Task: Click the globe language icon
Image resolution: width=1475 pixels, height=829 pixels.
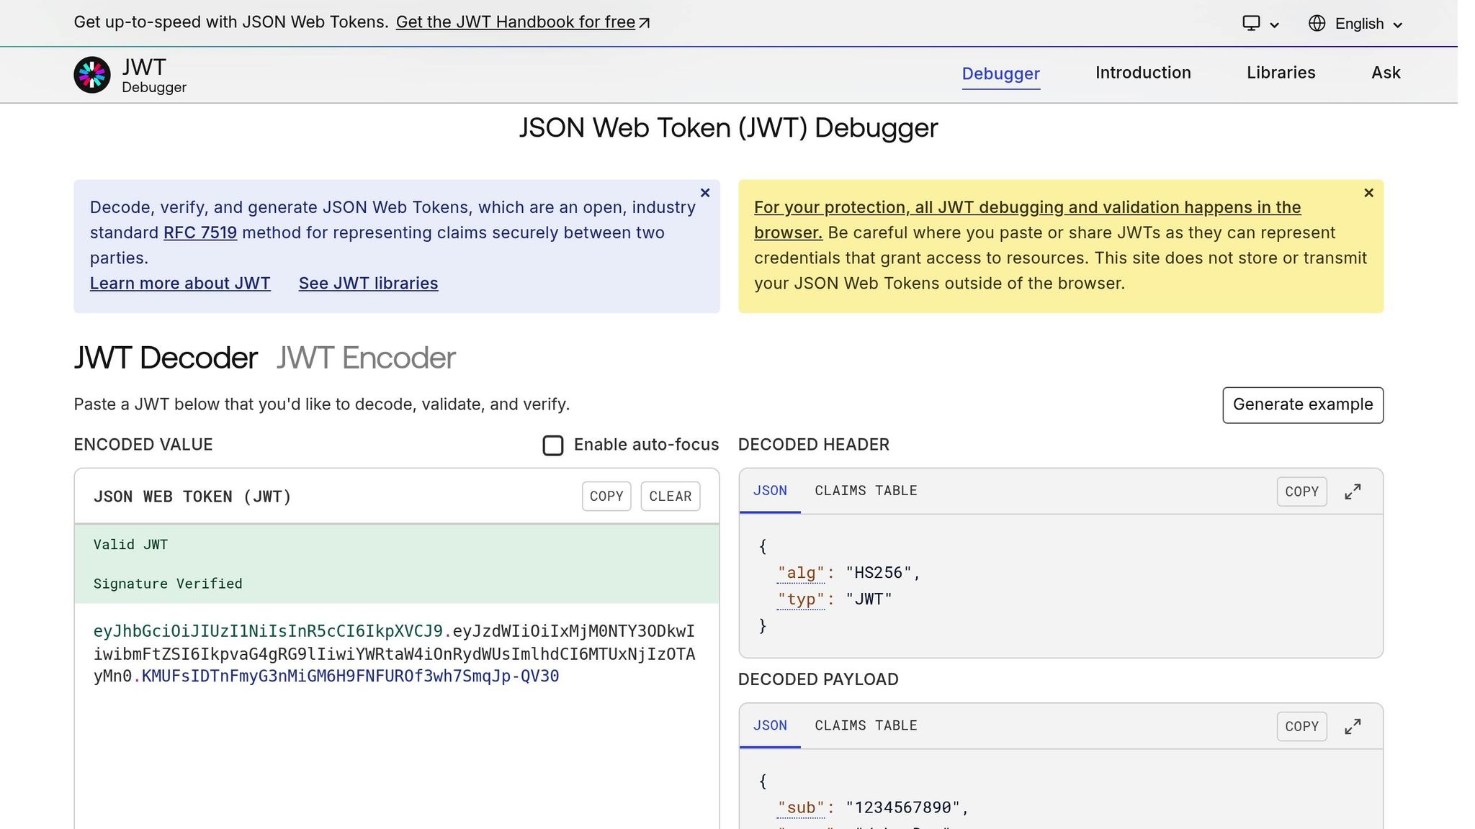Action: click(x=1317, y=23)
